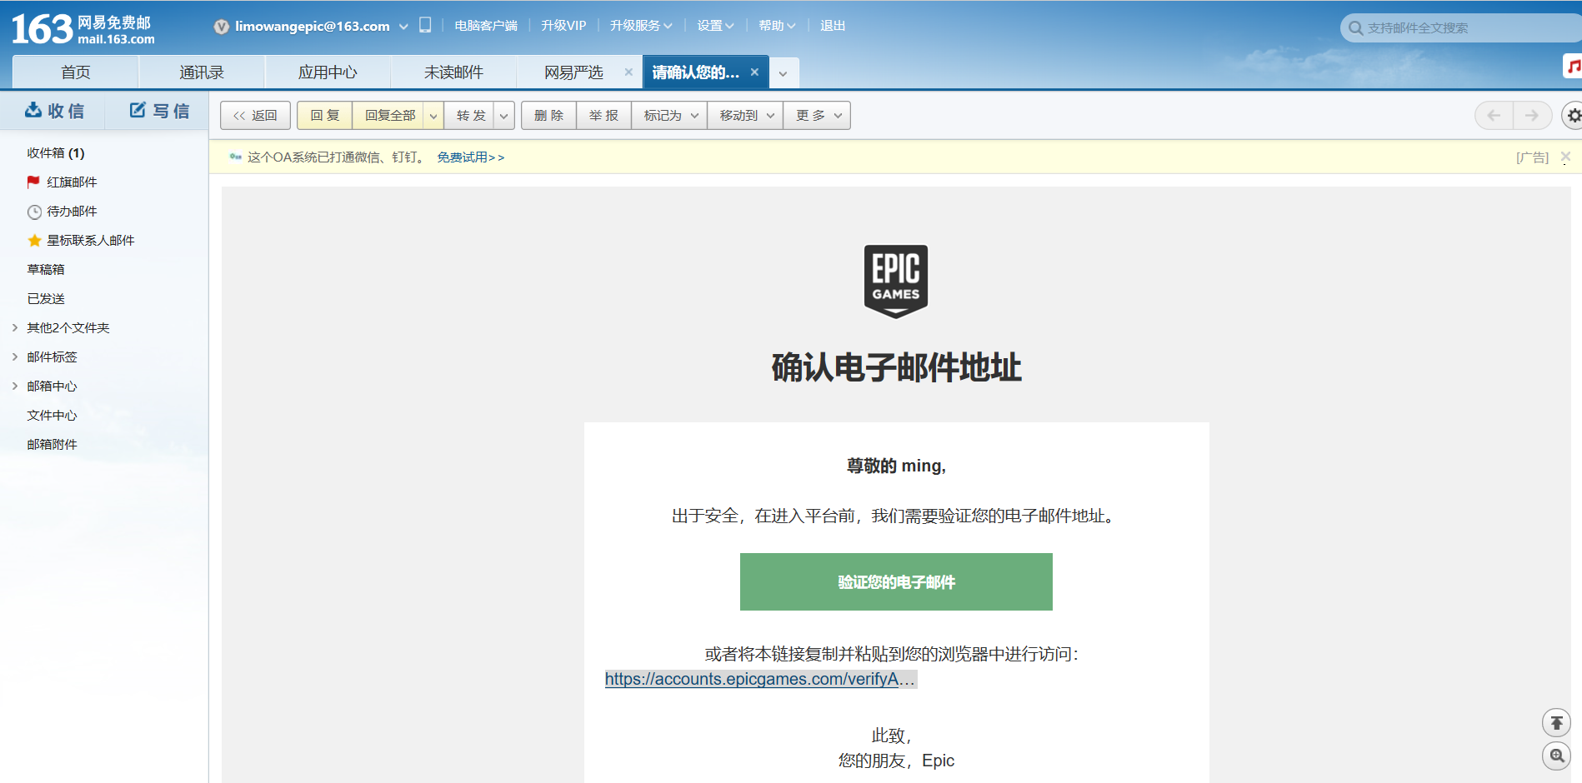Click 写信 to compose mail

tap(159, 111)
